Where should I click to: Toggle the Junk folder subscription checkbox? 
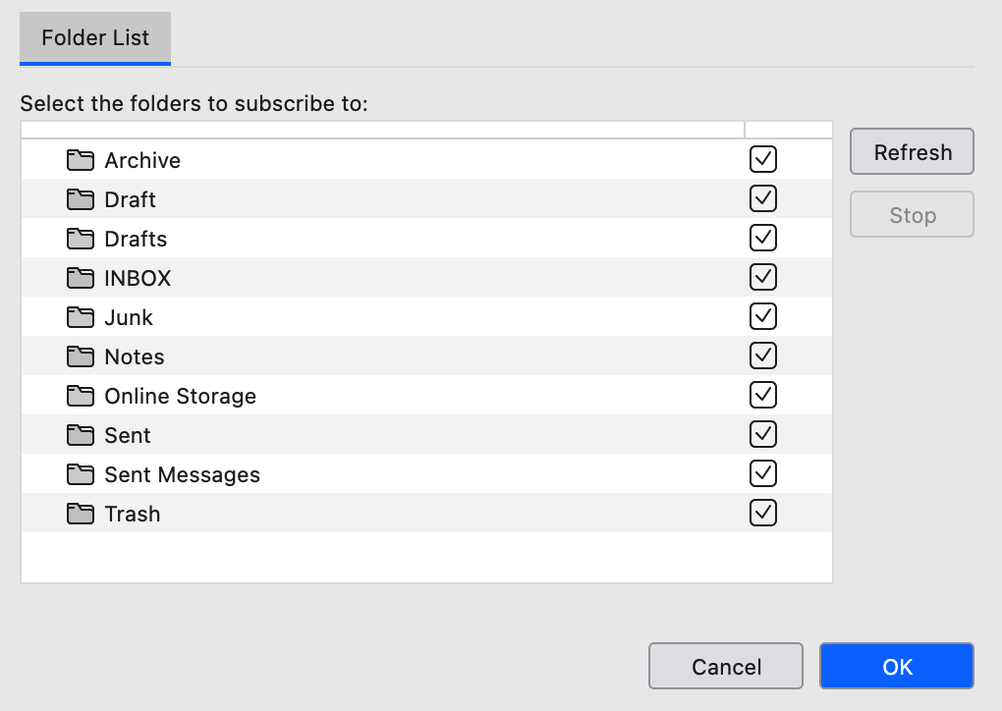pyautogui.click(x=763, y=316)
